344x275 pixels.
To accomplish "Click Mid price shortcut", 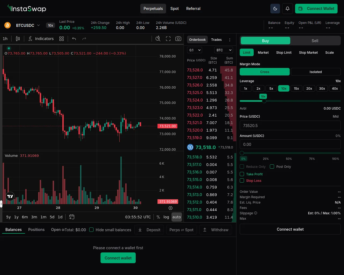I will click(x=336, y=117).
